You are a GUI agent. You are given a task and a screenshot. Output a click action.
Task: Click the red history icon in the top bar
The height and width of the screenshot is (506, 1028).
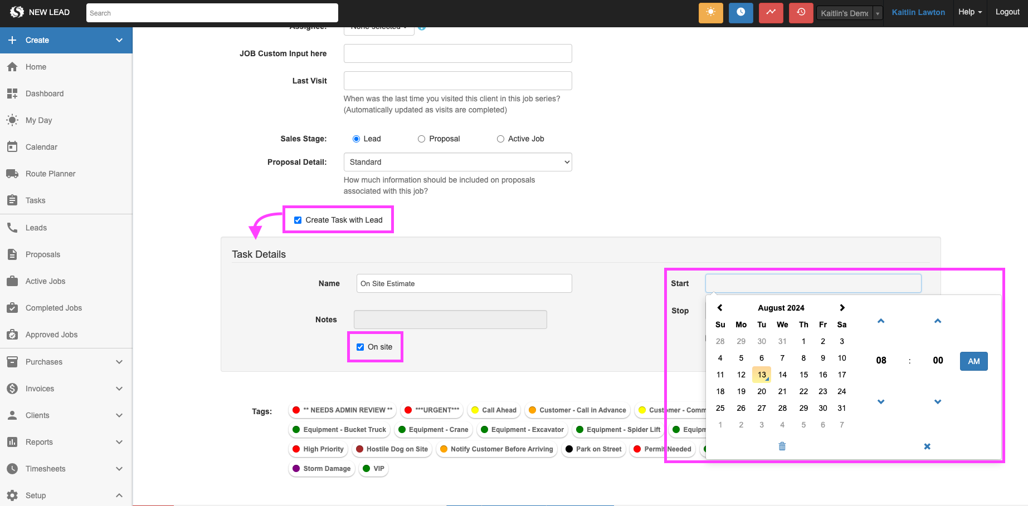(x=801, y=12)
